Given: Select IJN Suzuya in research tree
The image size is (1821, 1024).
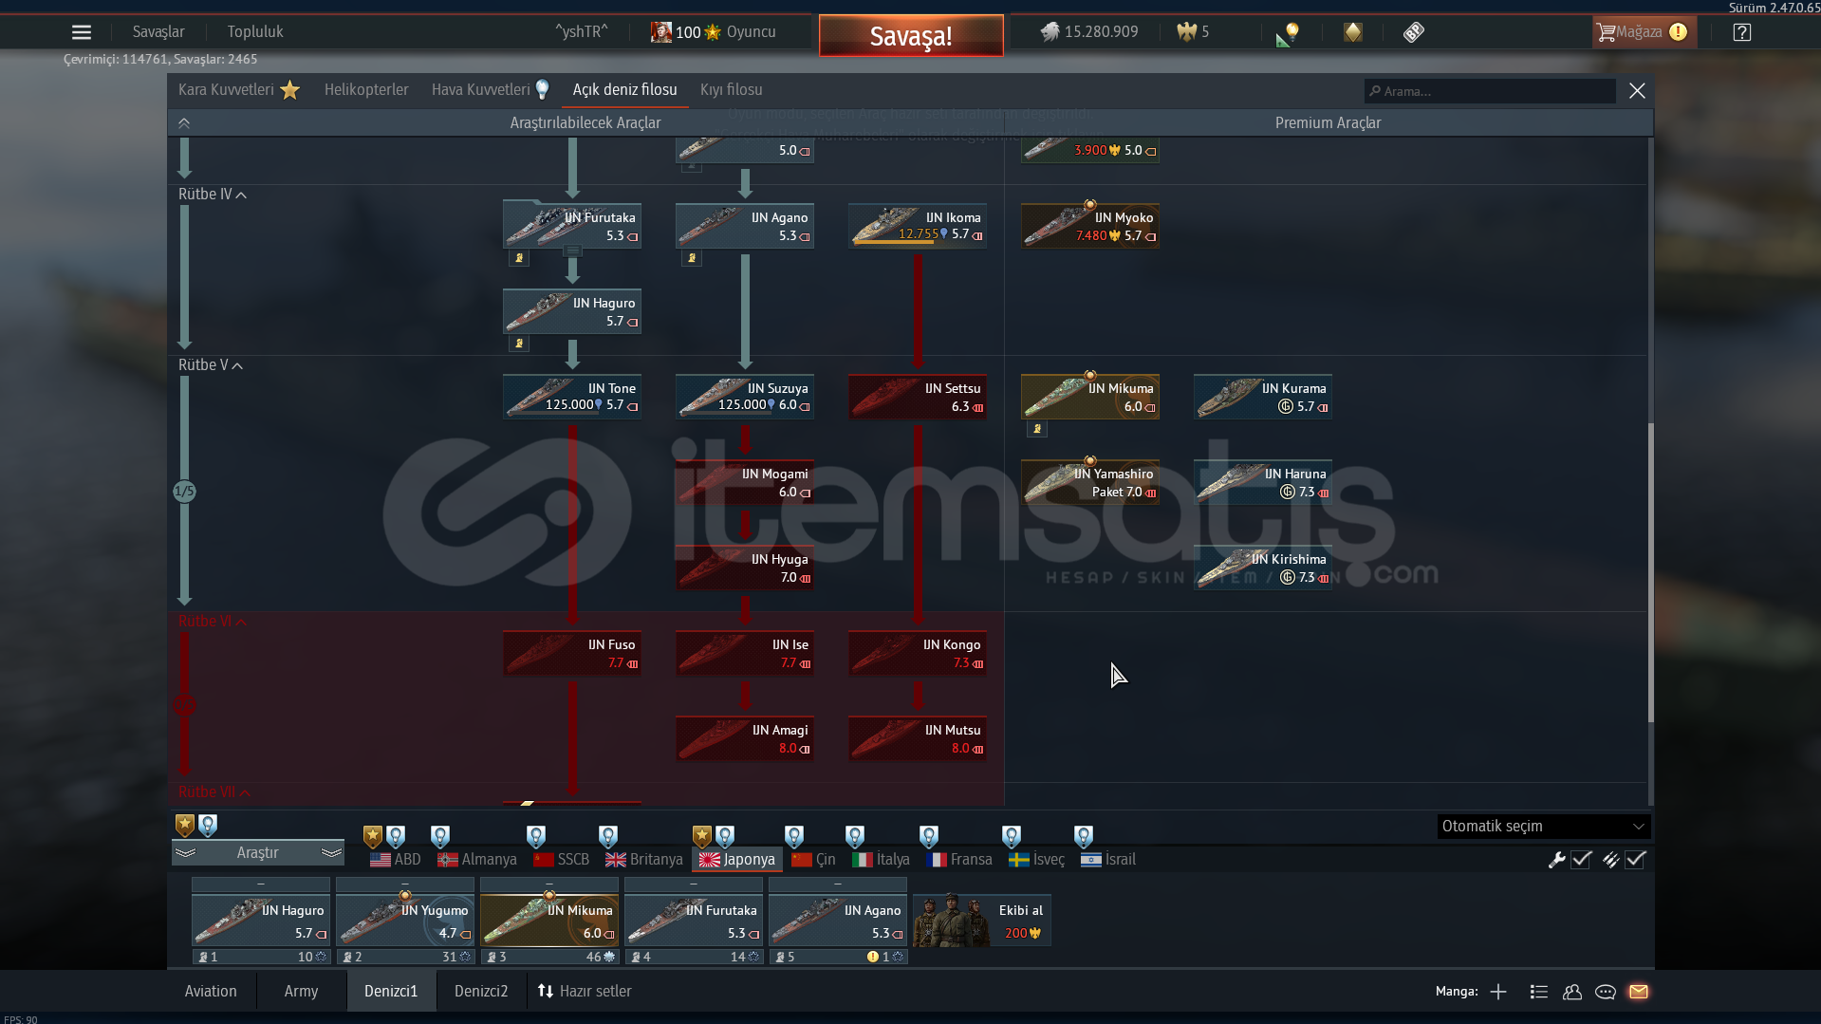Looking at the screenshot, I should pyautogui.click(x=745, y=397).
